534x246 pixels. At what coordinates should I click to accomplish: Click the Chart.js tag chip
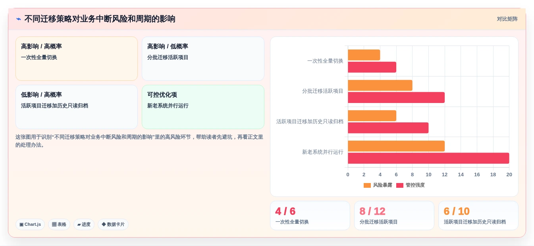[x=30, y=224]
